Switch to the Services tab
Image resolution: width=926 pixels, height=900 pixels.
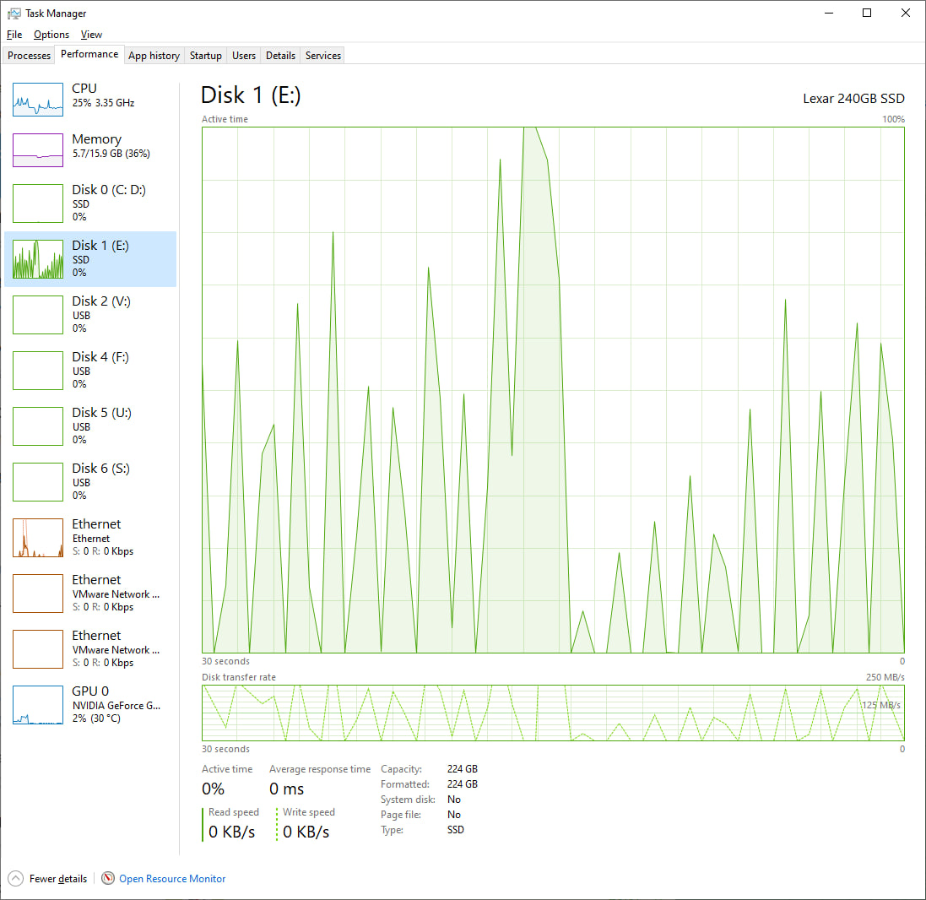(323, 56)
